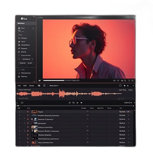Click the status link on the fourth clip row

pyautogui.click(x=122, y=123)
